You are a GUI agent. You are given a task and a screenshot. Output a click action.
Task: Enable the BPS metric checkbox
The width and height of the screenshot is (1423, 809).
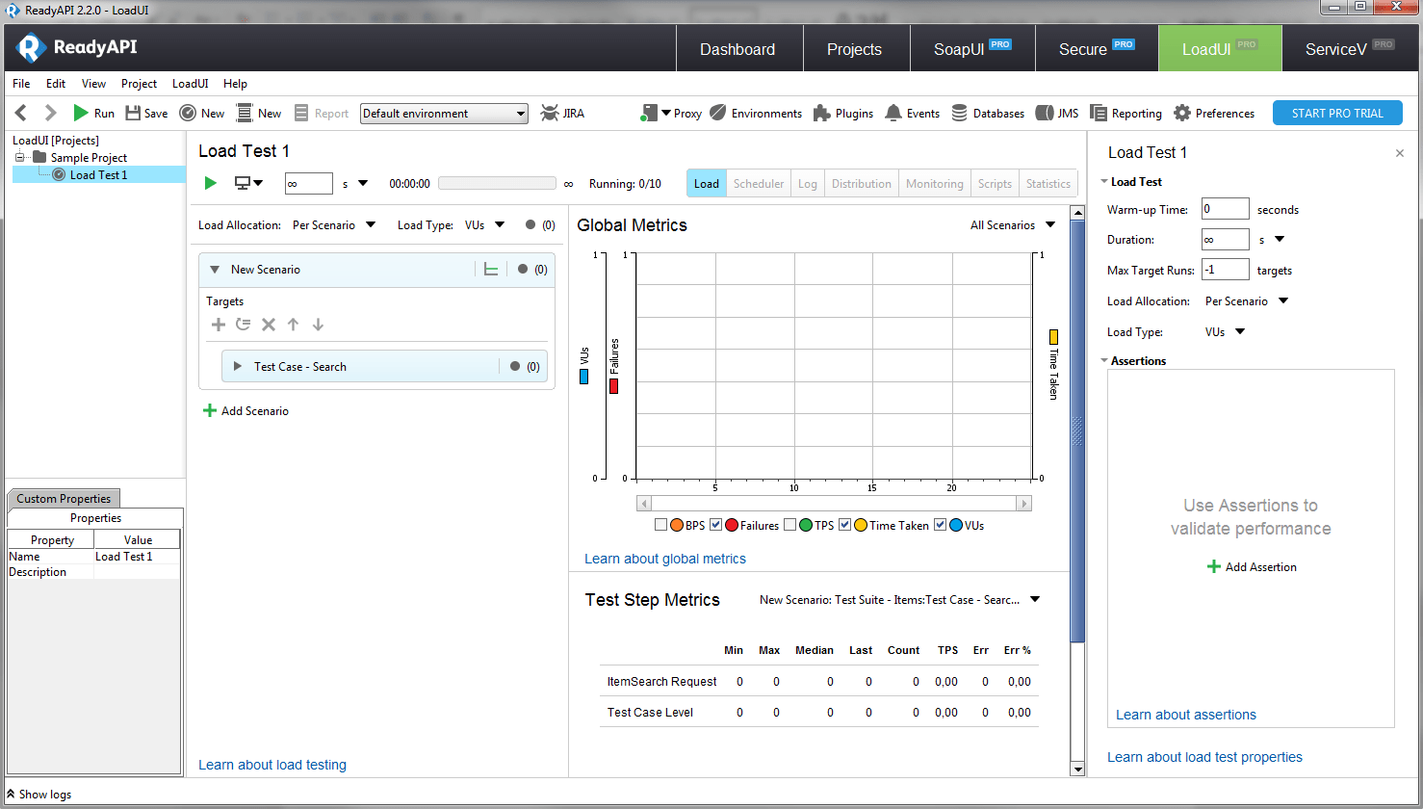(x=660, y=525)
